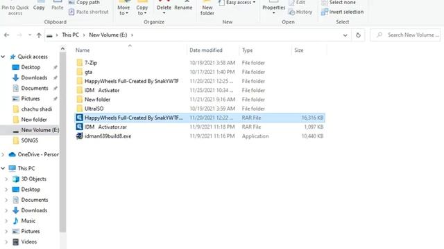Open recent locations dropdown arrow
Viewport: 444px width, 249px height.
point(30,35)
